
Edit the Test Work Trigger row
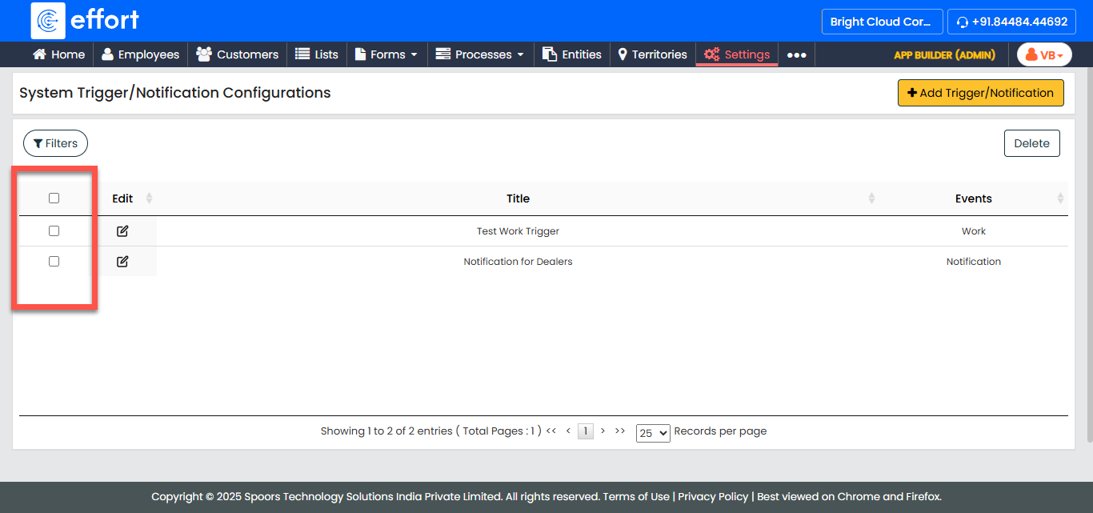pyautogui.click(x=122, y=231)
